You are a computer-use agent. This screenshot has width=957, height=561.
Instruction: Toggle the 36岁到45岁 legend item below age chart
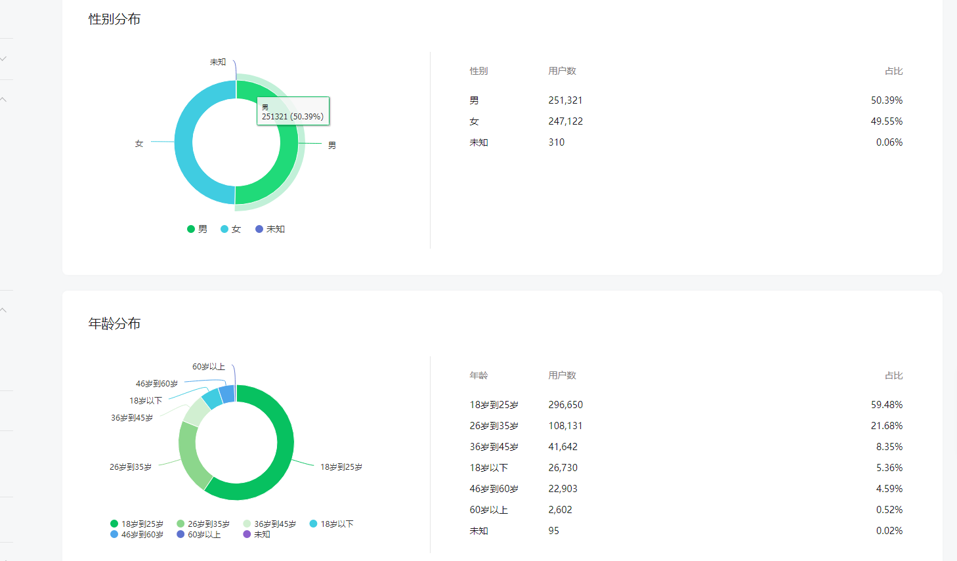tap(269, 524)
